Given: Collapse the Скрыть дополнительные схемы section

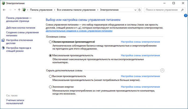Looking at the screenshot, I should click(x=162, y=70).
